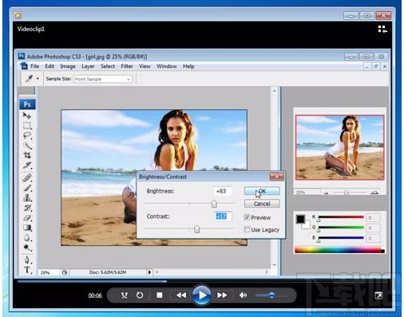Select the Move tool
This screenshot has height=317, width=404.
click(x=26, y=115)
